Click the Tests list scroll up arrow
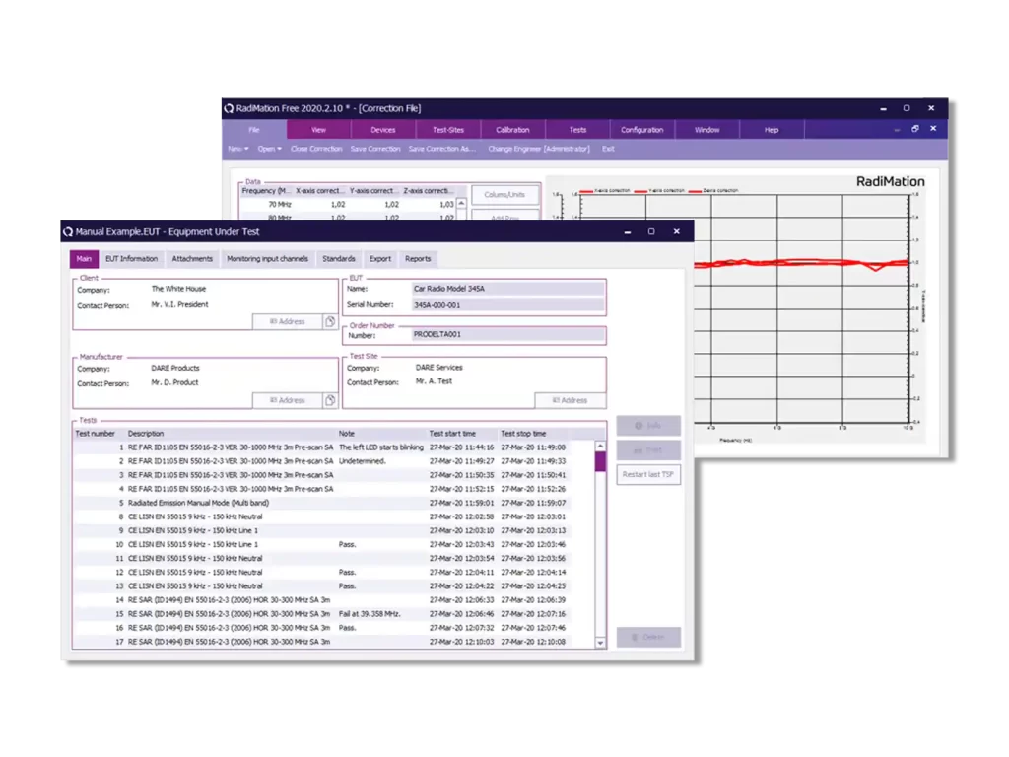1009x757 pixels. (x=600, y=447)
